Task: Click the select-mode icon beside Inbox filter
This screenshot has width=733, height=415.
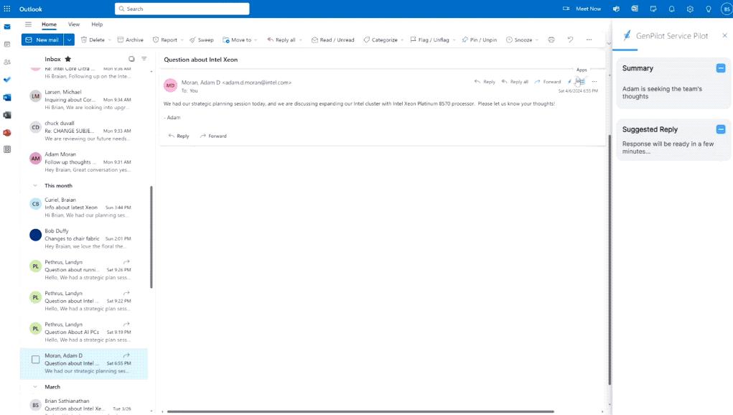Action: click(131, 59)
